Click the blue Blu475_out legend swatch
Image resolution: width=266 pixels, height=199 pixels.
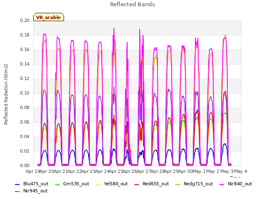pos(17,184)
